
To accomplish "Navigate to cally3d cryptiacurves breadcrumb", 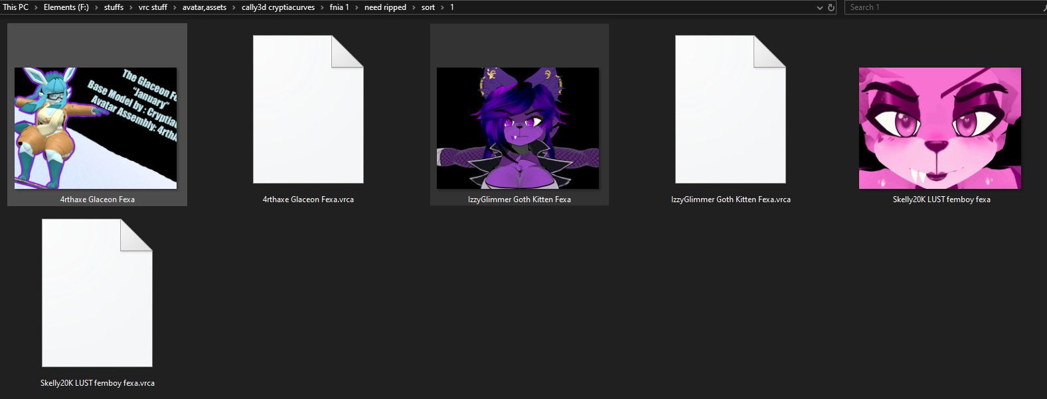I will tap(278, 7).
